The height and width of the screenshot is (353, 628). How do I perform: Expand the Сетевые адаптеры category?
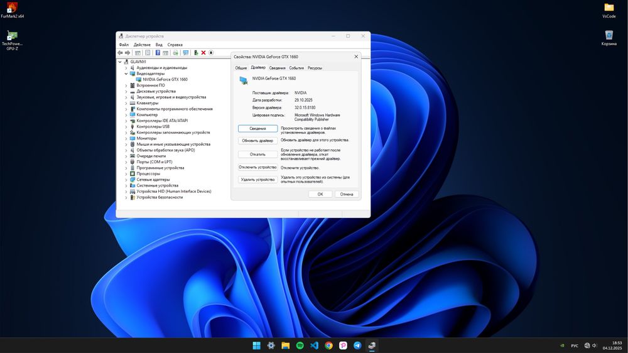tap(126, 180)
